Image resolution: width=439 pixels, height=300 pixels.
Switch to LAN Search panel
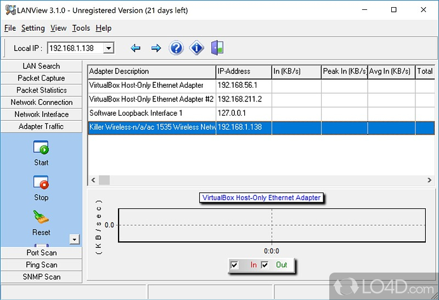pos(42,66)
